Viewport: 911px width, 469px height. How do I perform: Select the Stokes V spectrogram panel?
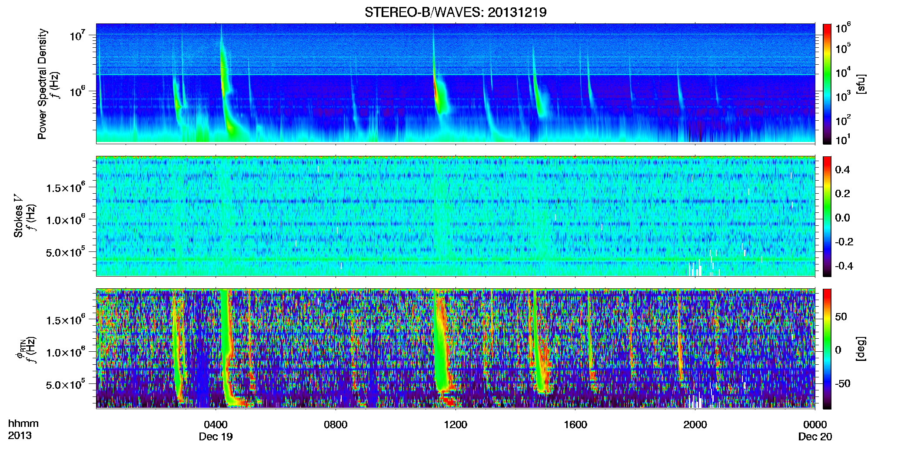click(x=455, y=216)
